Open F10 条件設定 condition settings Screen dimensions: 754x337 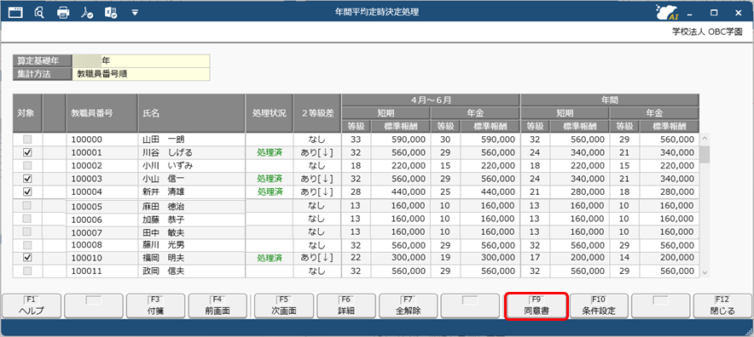tap(599, 306)
